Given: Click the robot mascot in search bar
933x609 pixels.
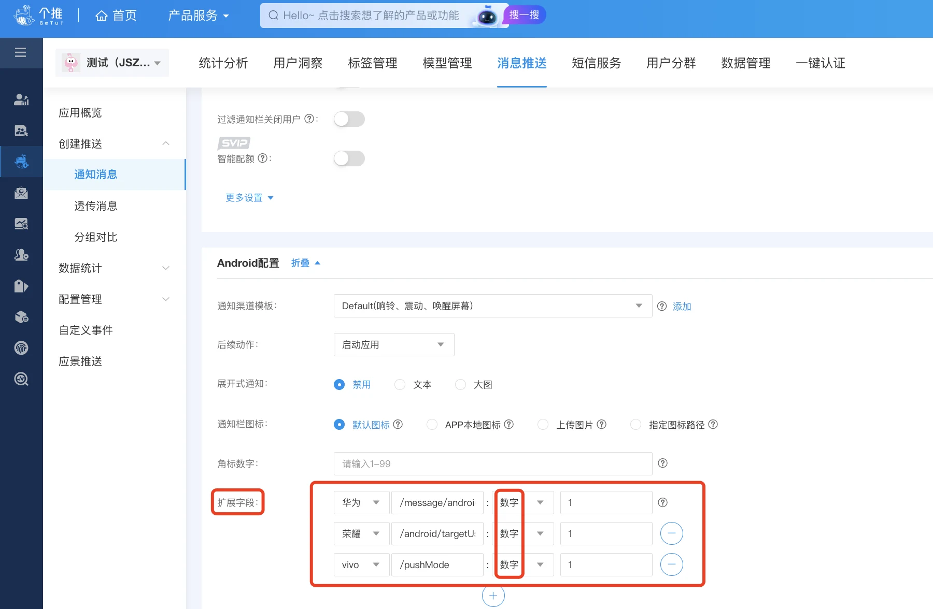Looking at the screenshot, I should click(486, 17).
